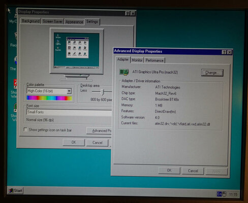Click the 'Brooktree BT48x' DAC type value

tap(167, 99)
